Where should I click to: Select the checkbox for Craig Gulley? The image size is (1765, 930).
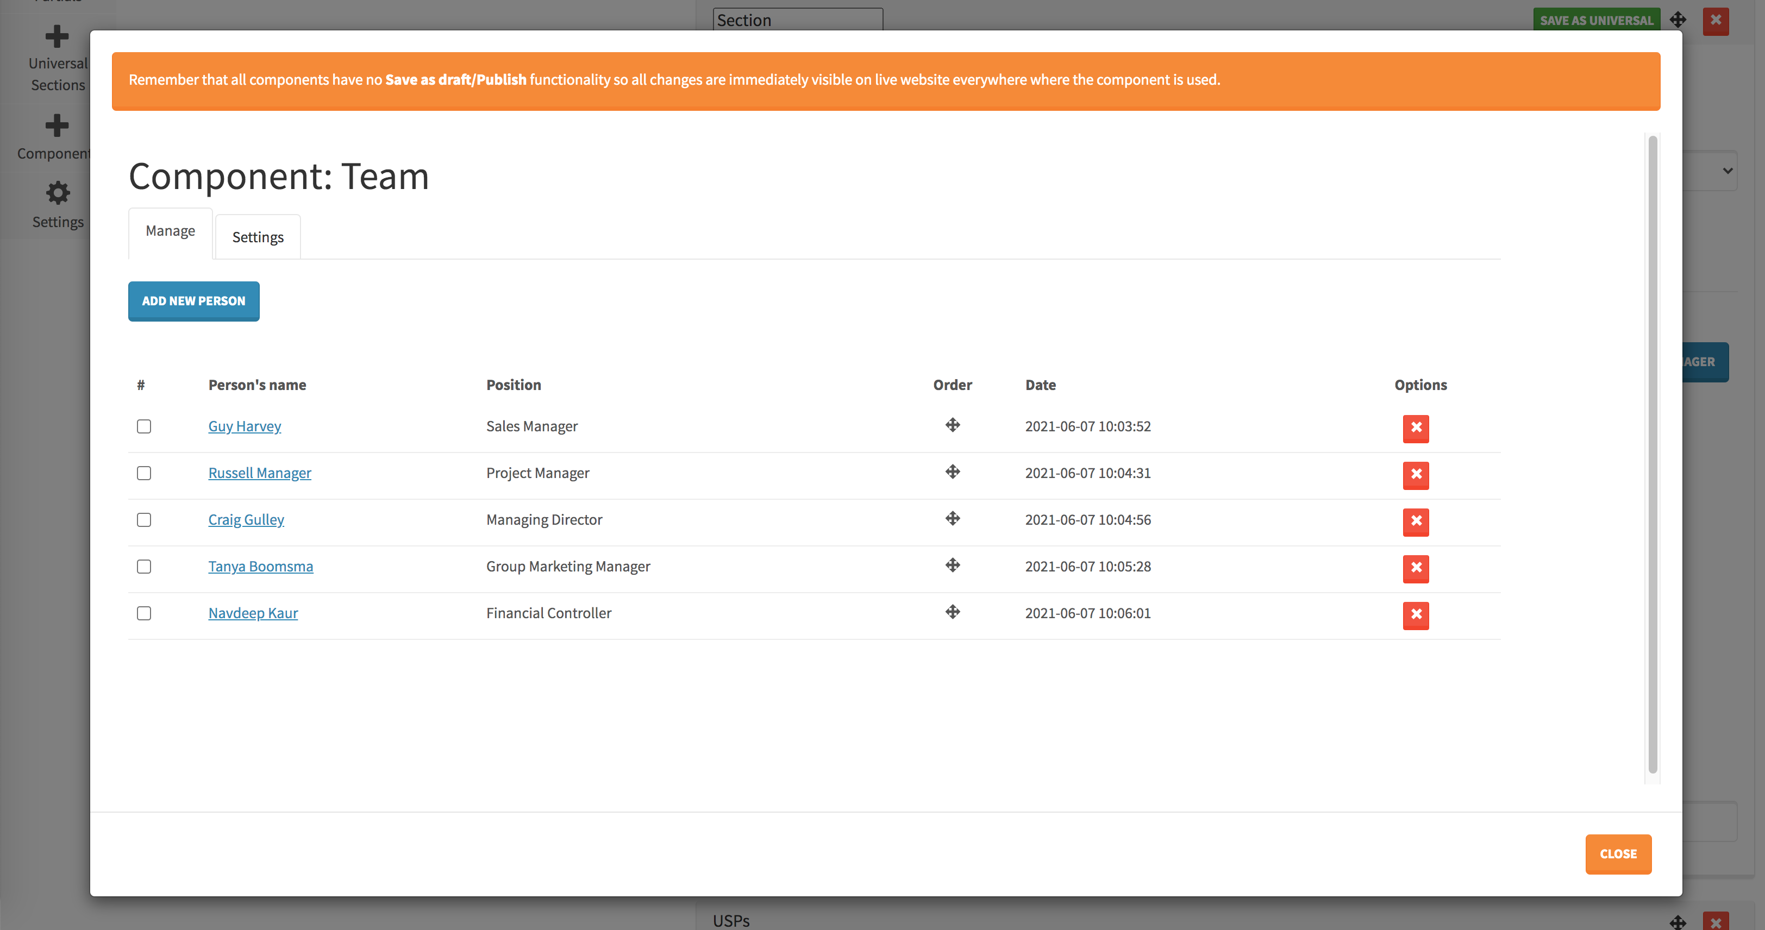(x=144, y=520)
